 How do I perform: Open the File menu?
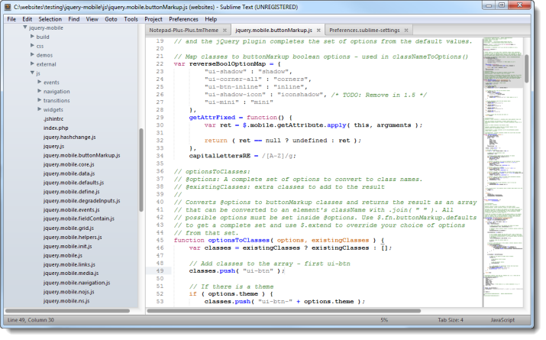(11, 19)
